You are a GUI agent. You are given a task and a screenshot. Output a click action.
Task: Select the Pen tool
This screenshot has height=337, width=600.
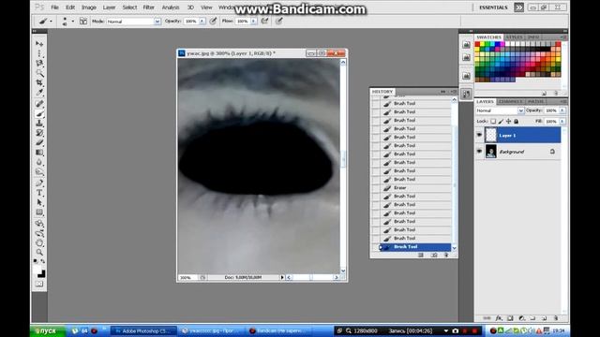39,183
